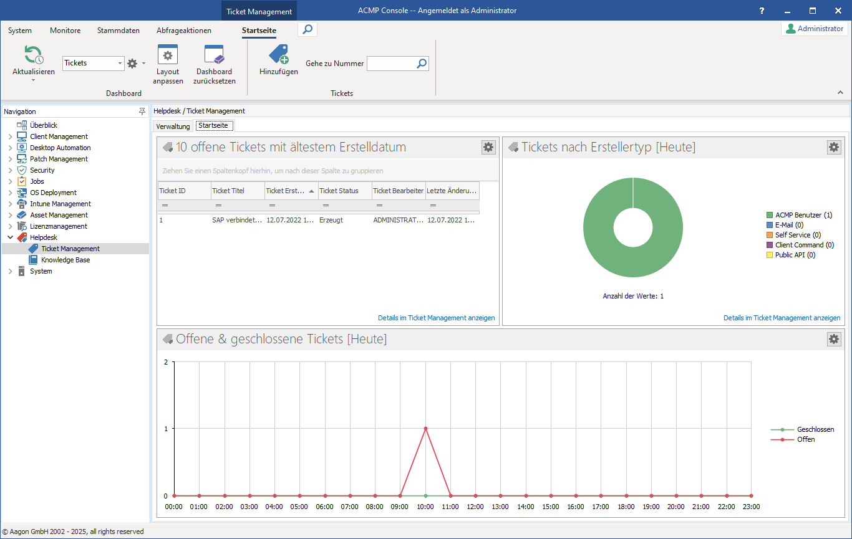852x539 pixels.
Task: Open Layout anpassen in the Dashboard ribbon
Action: click(x=167, y=55)
